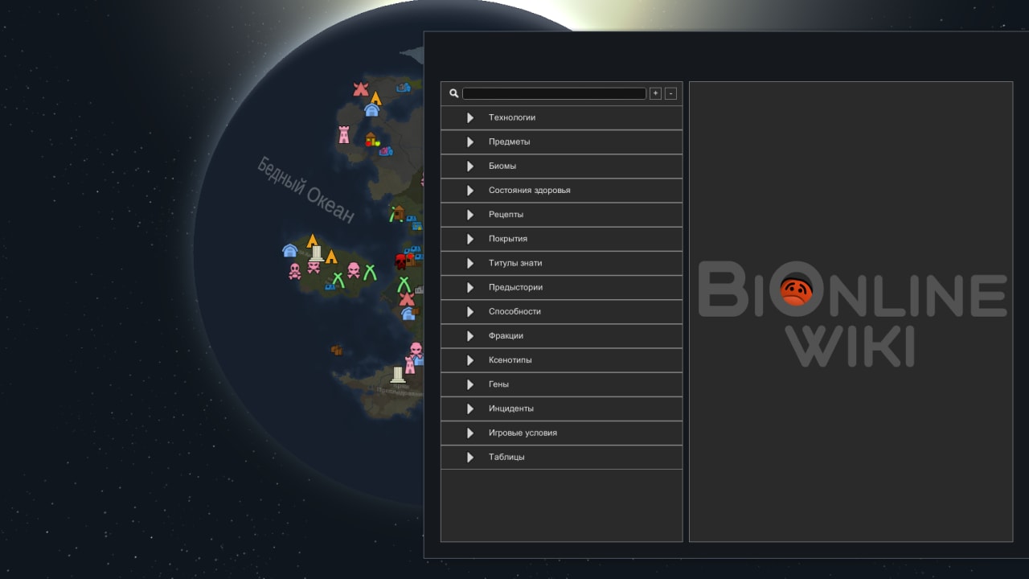The height and width of the screenshot is (579, 1029).
Task: Expand the Биомы category arrow
Action: click(470, 166)
